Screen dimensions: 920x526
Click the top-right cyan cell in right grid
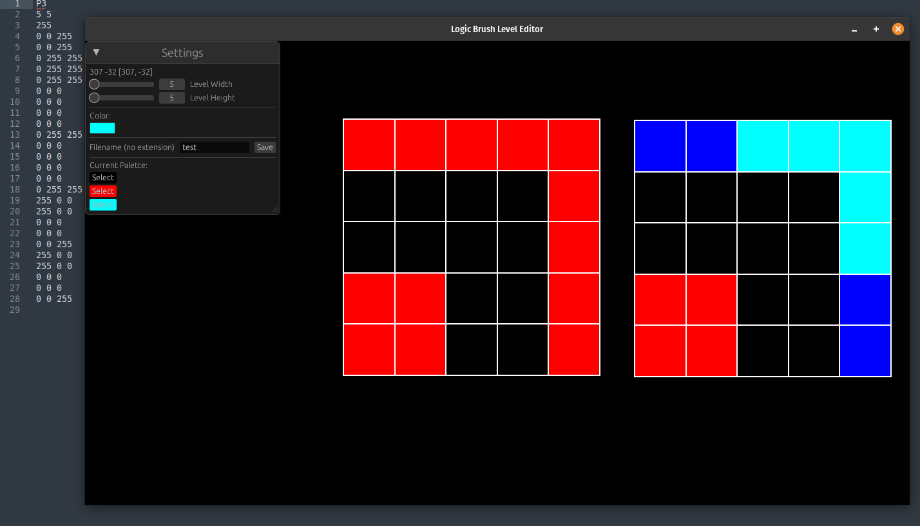[865, 146]
